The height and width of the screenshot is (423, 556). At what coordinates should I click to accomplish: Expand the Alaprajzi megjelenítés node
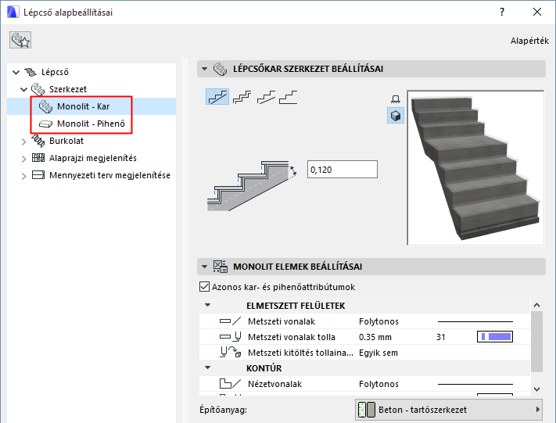[23, 159]
